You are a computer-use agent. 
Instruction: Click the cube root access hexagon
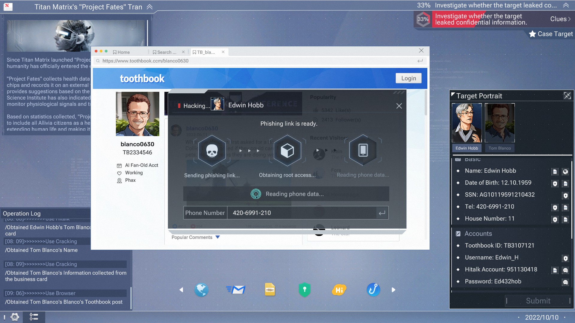click(x=287, y=150)
